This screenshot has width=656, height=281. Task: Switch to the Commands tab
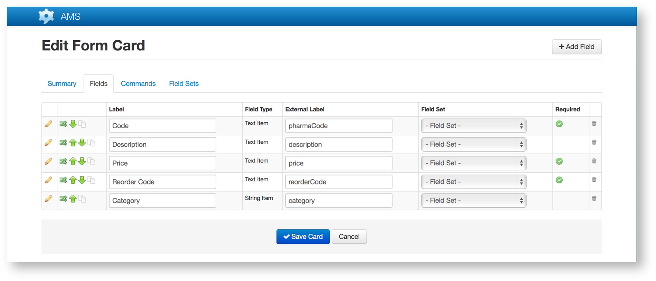click(x=138, y=84)
